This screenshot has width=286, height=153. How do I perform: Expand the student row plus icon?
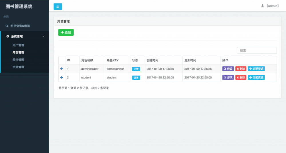[x=62, y=77]
